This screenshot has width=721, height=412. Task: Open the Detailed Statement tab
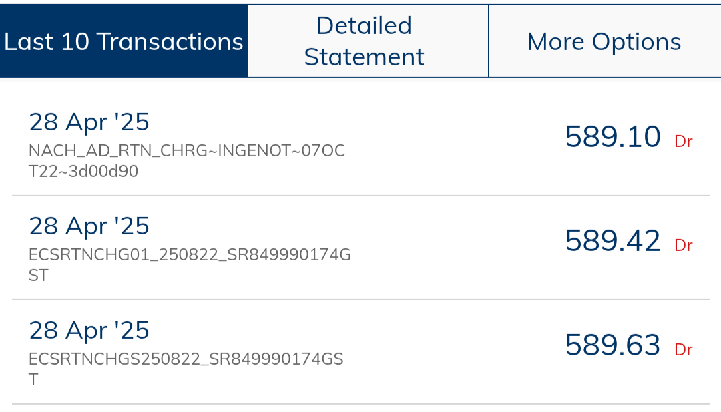[x=365, y=41]
